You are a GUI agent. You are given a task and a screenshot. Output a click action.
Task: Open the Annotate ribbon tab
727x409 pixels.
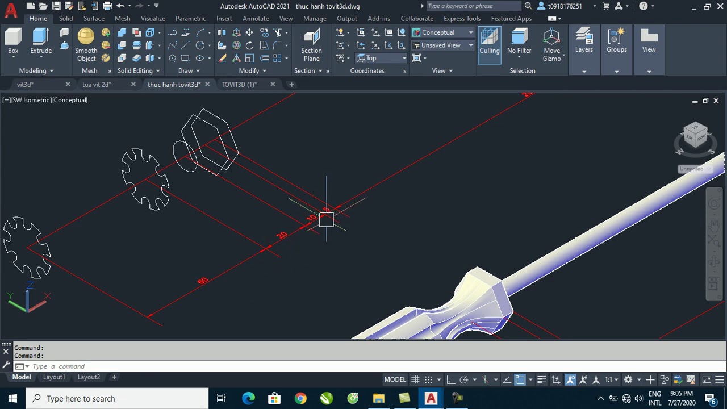coord(256,19)
